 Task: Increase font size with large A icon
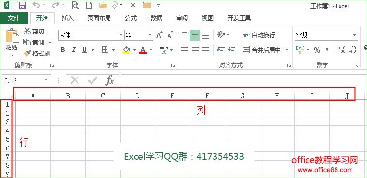click(159, 35)
